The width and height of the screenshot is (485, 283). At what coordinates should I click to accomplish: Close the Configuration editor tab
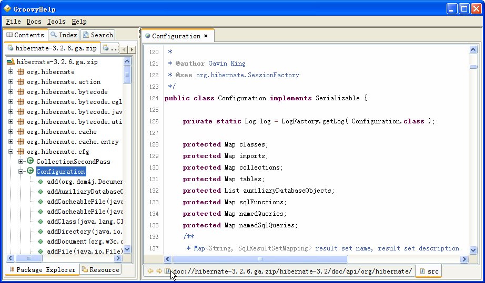click(x=206, y=36)
